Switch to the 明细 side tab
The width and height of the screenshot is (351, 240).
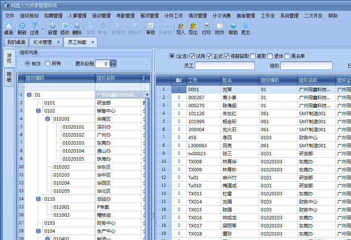click(9, 77)
